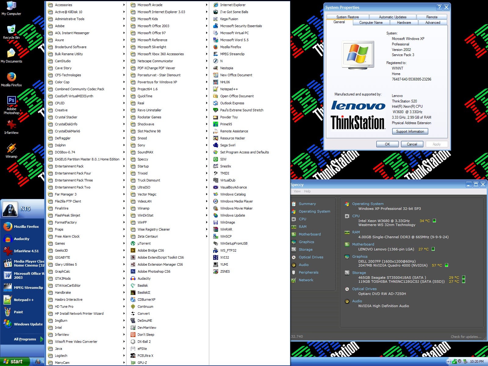Expand the Accessories submenu
The height and width of the screenshot is (366, 488).
86,5
